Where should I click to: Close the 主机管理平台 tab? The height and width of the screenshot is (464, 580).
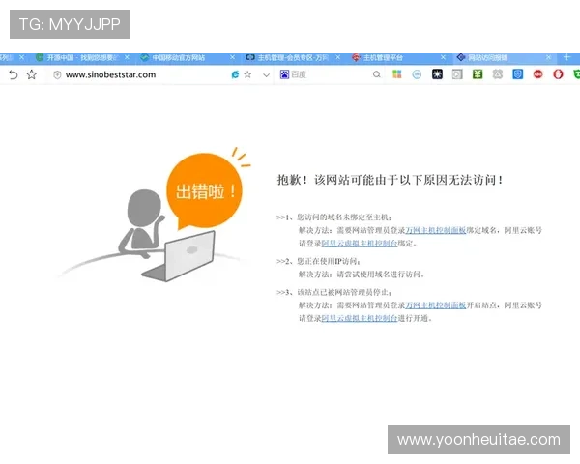[x=443, y=57]
